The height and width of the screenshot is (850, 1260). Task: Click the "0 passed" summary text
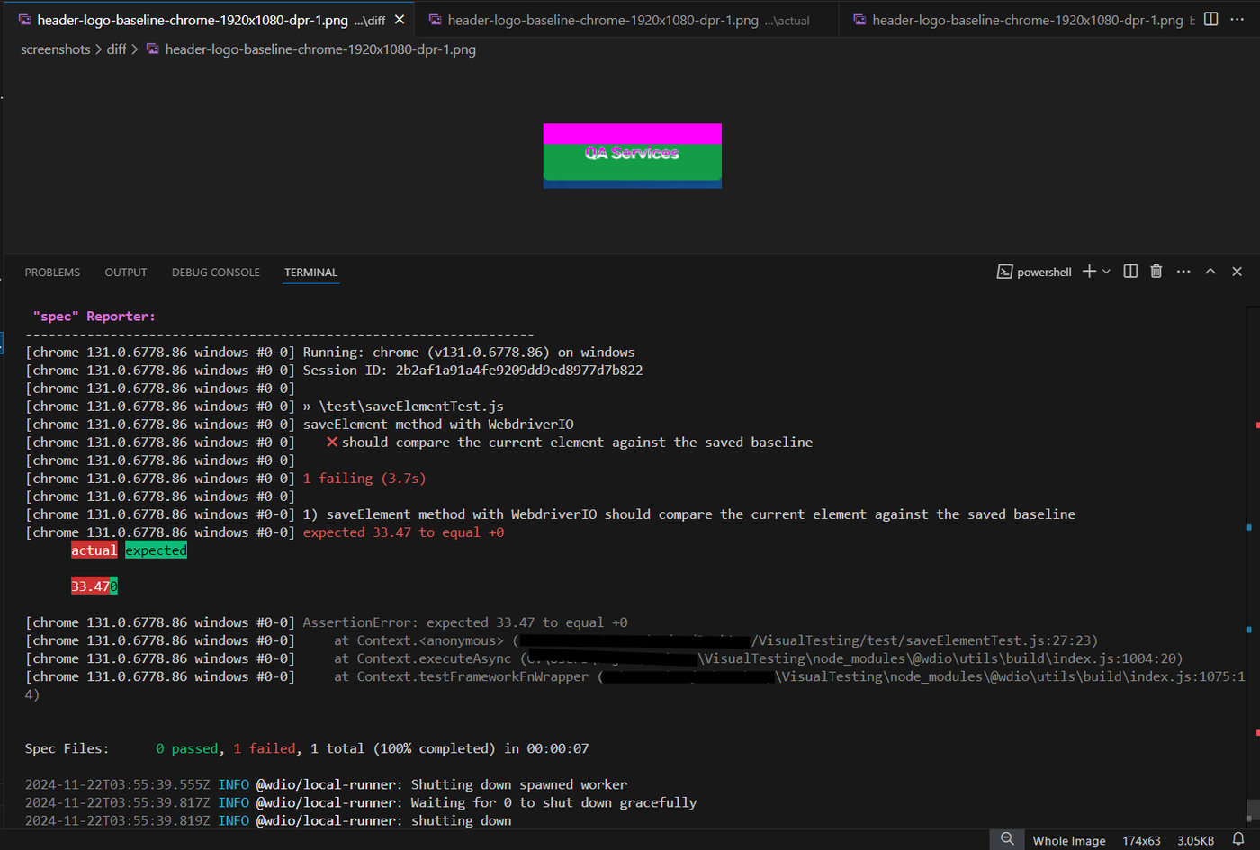point(187,748)
